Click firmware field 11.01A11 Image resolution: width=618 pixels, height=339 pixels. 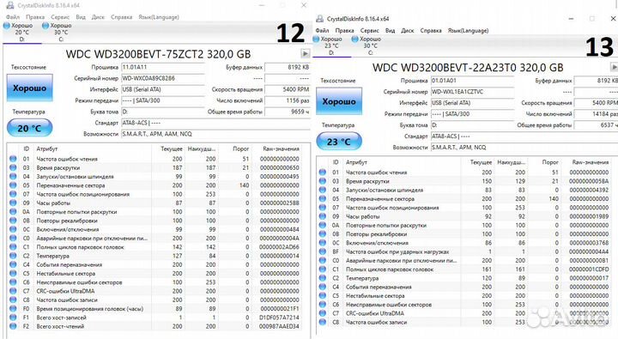pos(163,68)
